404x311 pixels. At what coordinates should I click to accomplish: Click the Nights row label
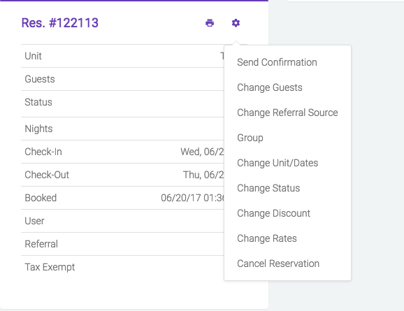(x=38, y=129)
